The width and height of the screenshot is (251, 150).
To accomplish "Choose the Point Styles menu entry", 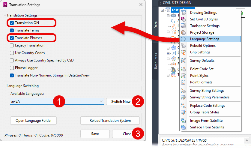I will (210, 76).
